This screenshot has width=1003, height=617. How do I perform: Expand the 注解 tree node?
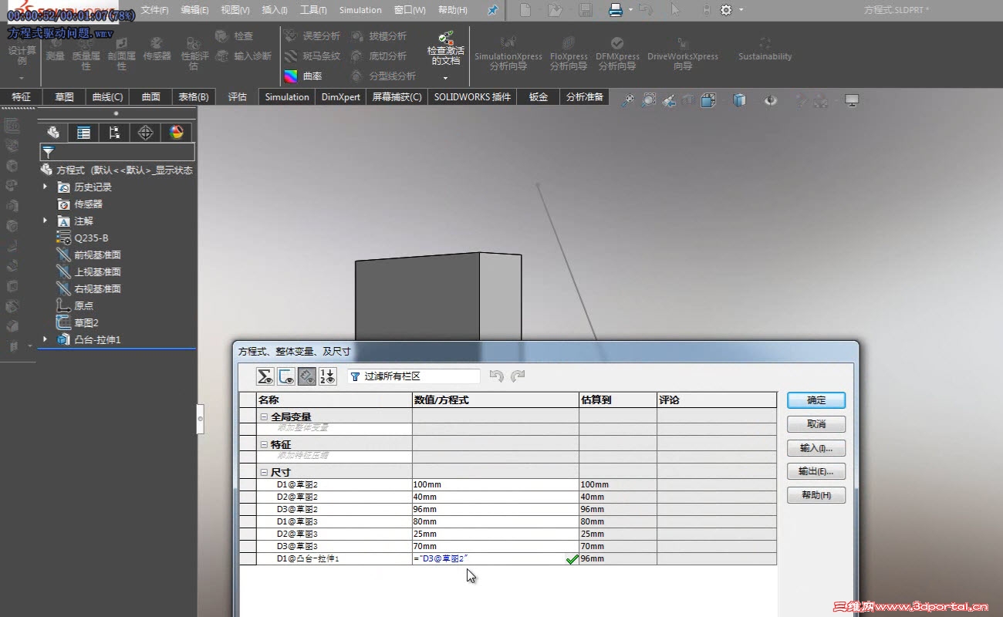(x=45, y=221)
